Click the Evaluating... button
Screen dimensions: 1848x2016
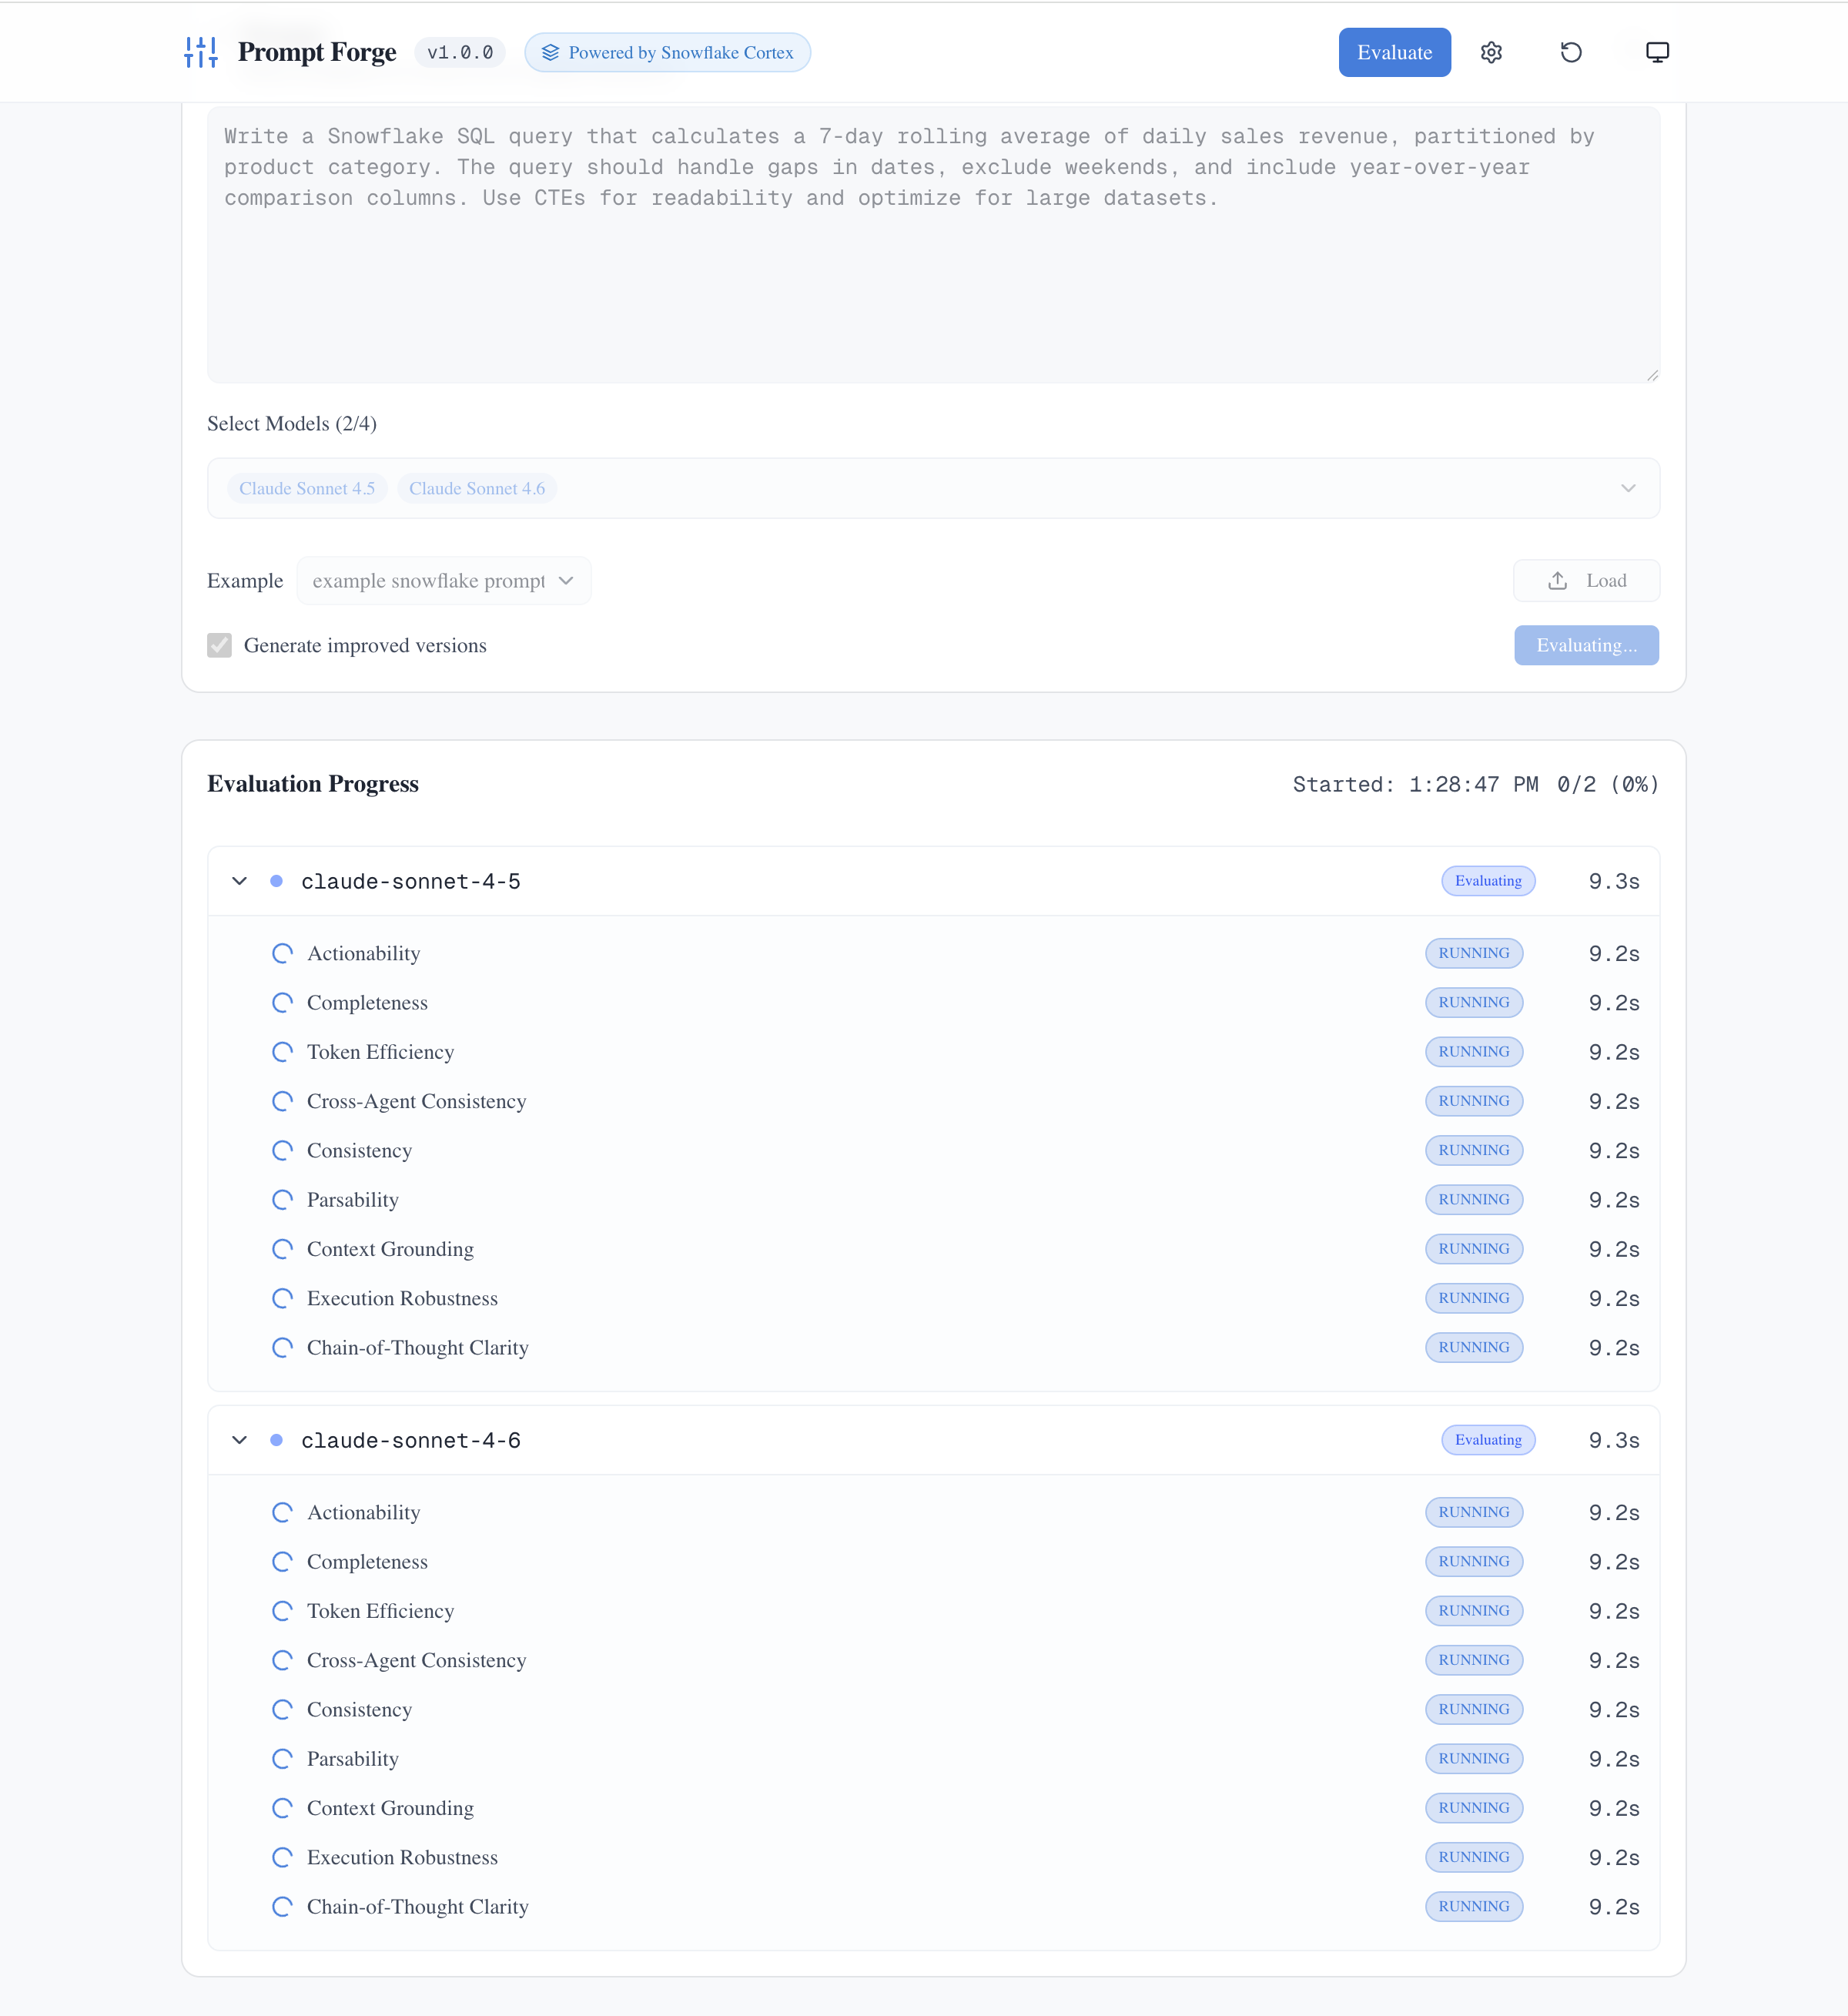point(1586,645)
